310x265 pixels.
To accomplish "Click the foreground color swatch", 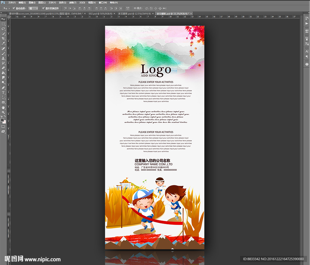I will coord(2,120).
